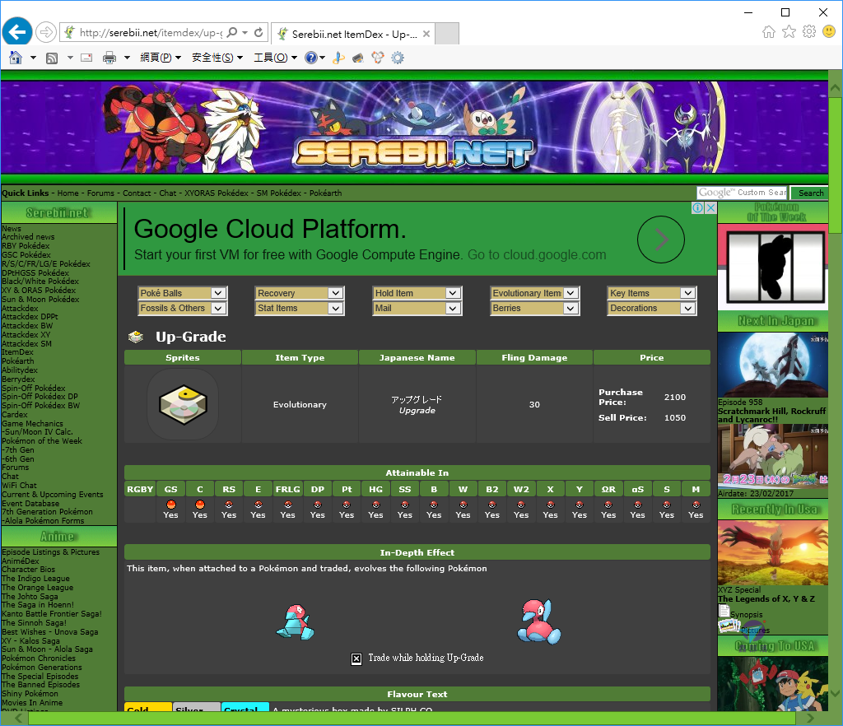This screenshot has width=843, height=726.
Task: Click the Contact quick link
Action: click(x=137, y=193)
